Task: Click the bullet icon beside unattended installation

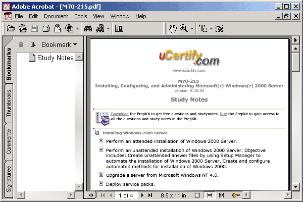Action: pyautogui.click(x=101, y=149)
